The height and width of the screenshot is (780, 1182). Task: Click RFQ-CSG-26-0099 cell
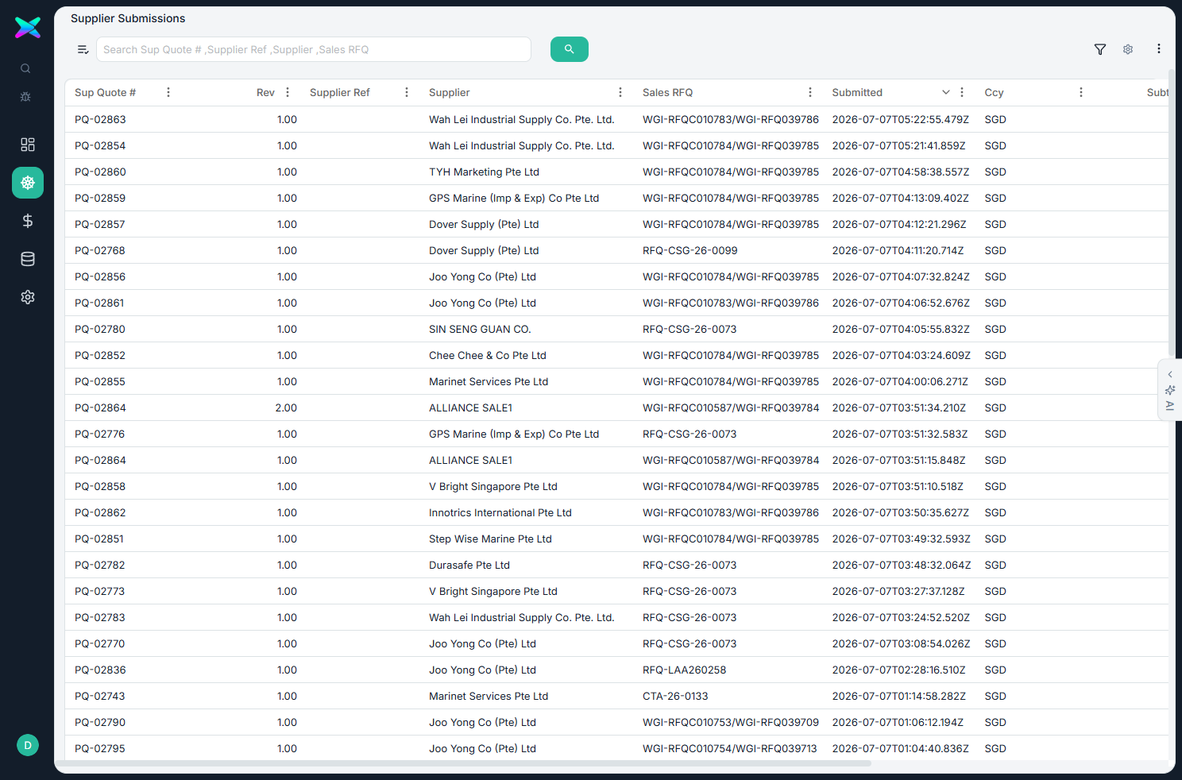(689, 250)
